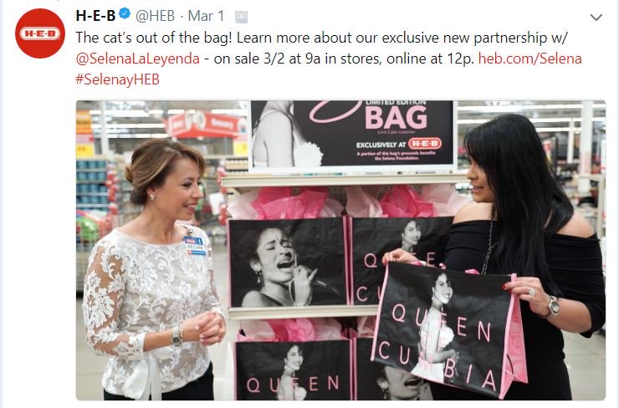This screenshot has height=408, width=619.
Task: Visit the @HEB handle
Action: pyautogui.click(x=155, y=16)
